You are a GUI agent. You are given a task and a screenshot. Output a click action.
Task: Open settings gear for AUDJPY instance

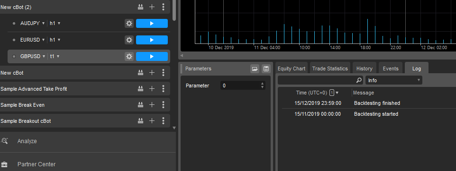pyautogui.click(x=129, y=24)
